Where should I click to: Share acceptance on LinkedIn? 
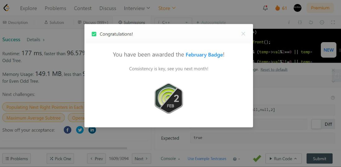(x=92, y=130)
